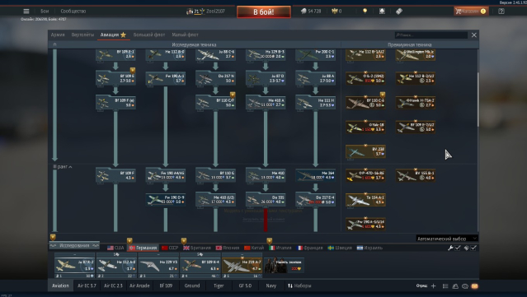Image resolution: width=527 pixels, height=297 pixels.
Task: Toggle the rightmost auto-refill checkbox
Action: pos(473,248)
